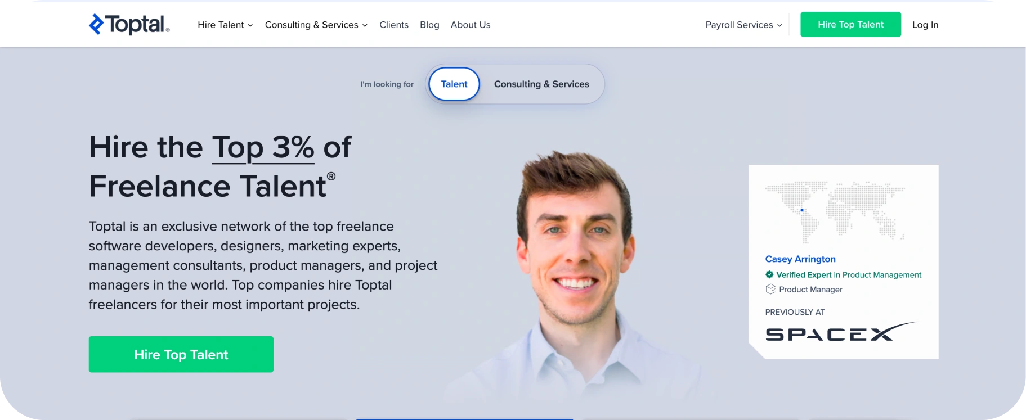This screenshot has width=1026, height=420.
Task: Open the Hire Talent menu
Action: (x=225, y=25)
